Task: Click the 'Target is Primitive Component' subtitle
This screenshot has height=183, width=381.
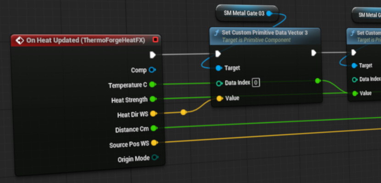Action: tap(256, 40)
